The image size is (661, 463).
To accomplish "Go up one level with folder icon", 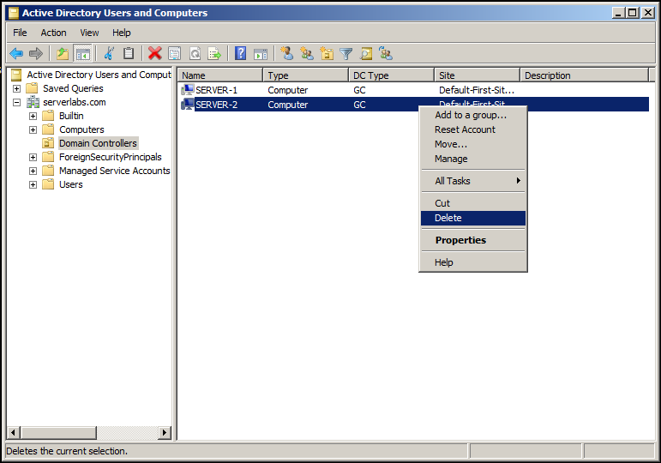I will [x=63, y=53].
